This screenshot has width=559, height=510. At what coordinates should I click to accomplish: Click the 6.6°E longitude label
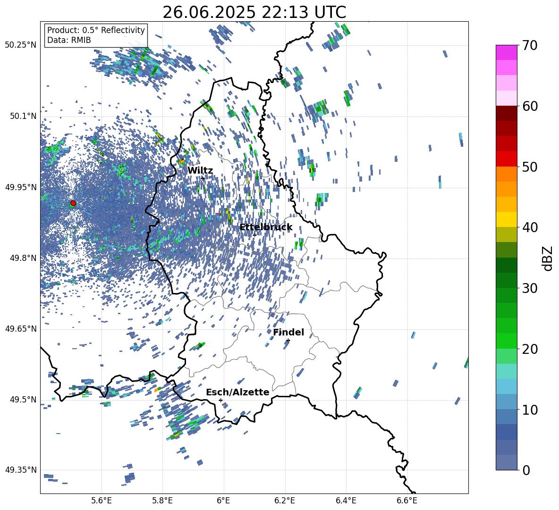tap(407, 501)
